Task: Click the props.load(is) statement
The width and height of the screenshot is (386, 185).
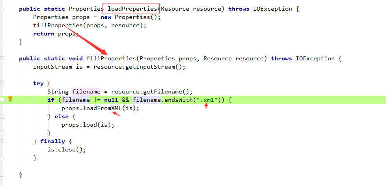Action: point(88,125)
